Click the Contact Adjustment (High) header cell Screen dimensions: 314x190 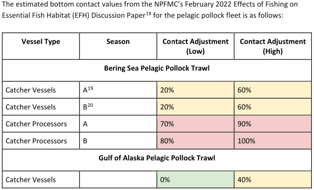273,46
